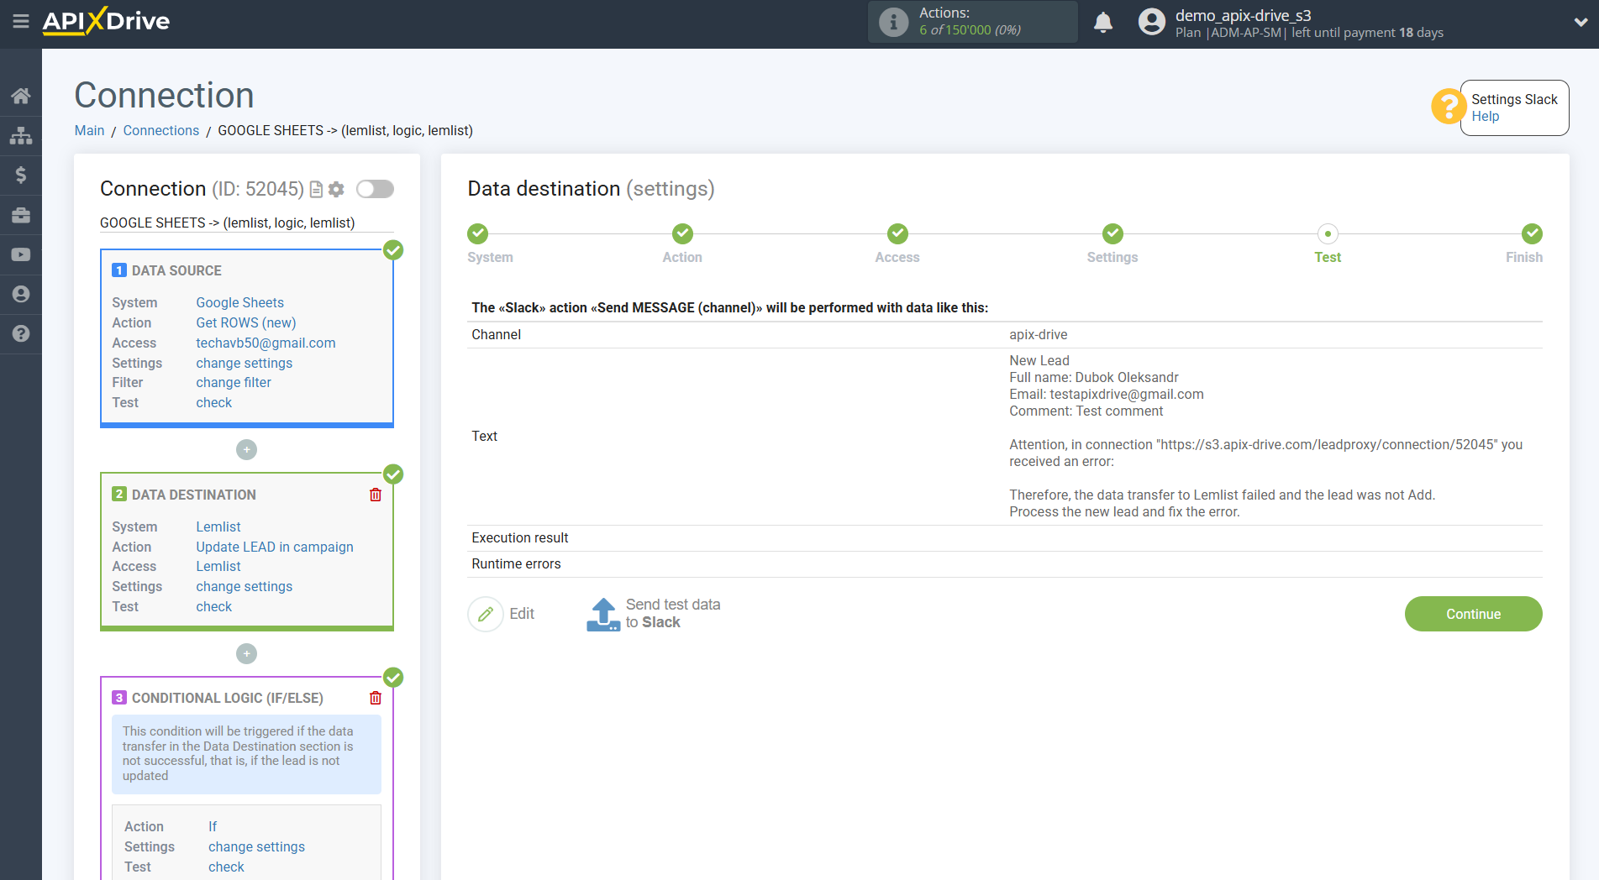Go to the Action step
The image size is (1599, 880).
click(682, 233)
